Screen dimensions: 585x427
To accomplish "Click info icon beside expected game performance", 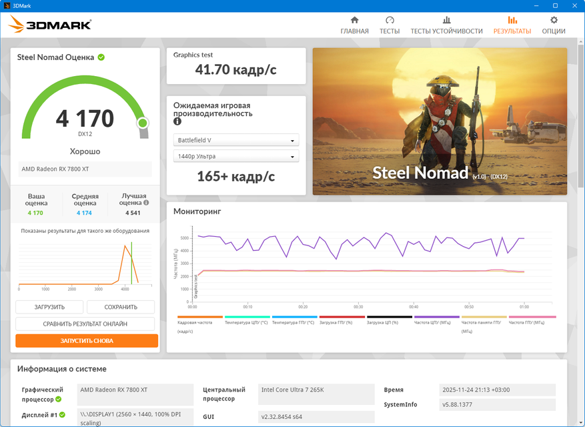I will [177, 122].
